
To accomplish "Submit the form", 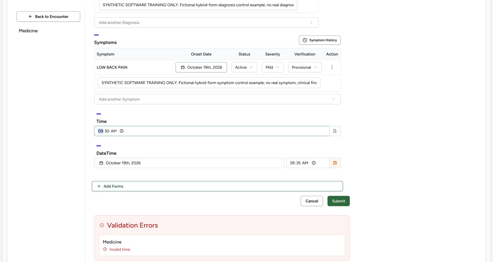I will click(x=338, y=201).
